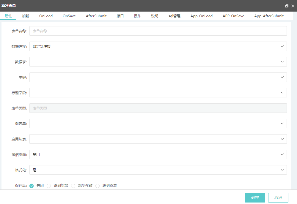Screen dimensions: 297x204
Task: Click the 新建表单 title text
Action: click(x=9, y=6)
